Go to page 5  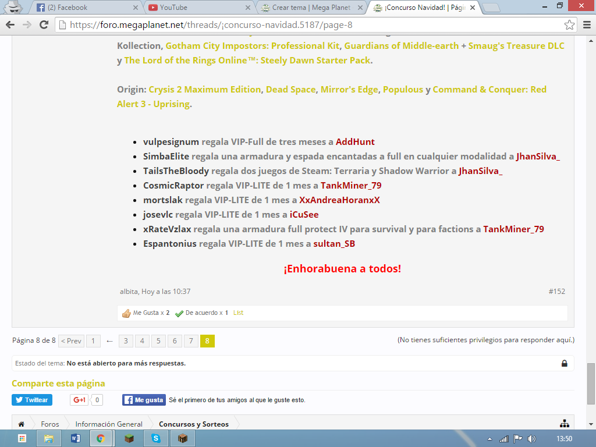tap(158, 341)
